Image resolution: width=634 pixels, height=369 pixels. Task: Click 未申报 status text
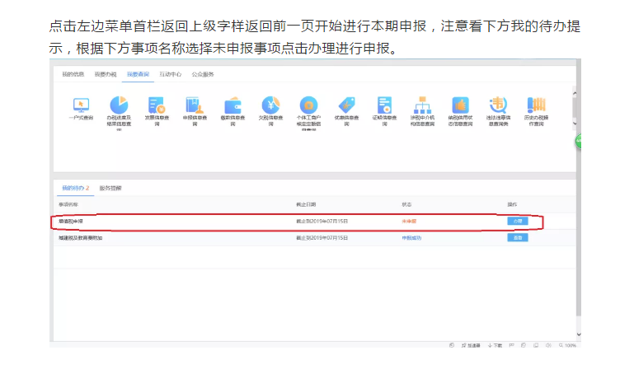click(x=409, y=222)
